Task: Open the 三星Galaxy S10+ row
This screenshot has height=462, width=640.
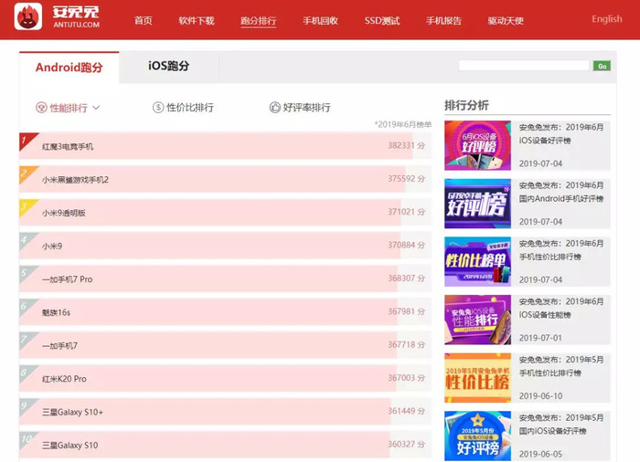Action: click(x=225, y=412)
